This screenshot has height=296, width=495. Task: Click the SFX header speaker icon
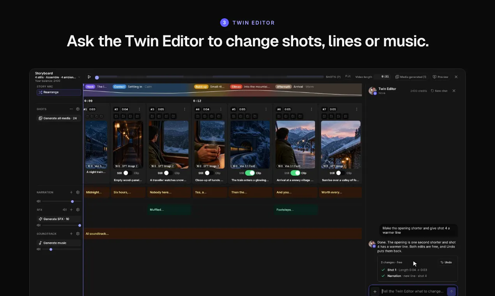(65, 210)
